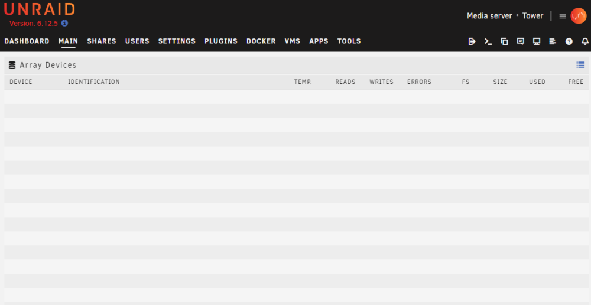Click the orange Unraid Connect avatar
Image resolution: width=591 pixels, height=305 pixels.
[x=578, y=16]
